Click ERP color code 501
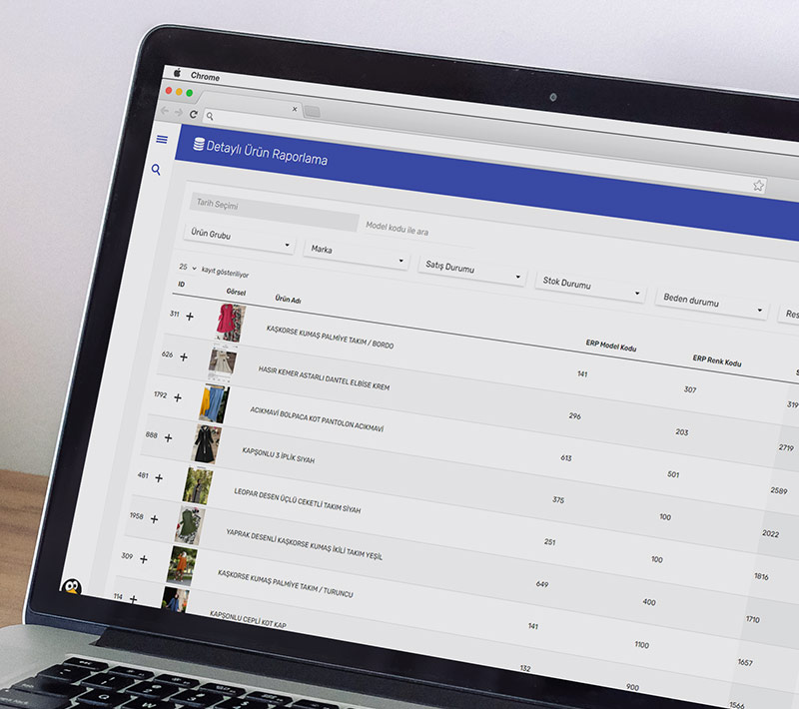 [673, 474]
